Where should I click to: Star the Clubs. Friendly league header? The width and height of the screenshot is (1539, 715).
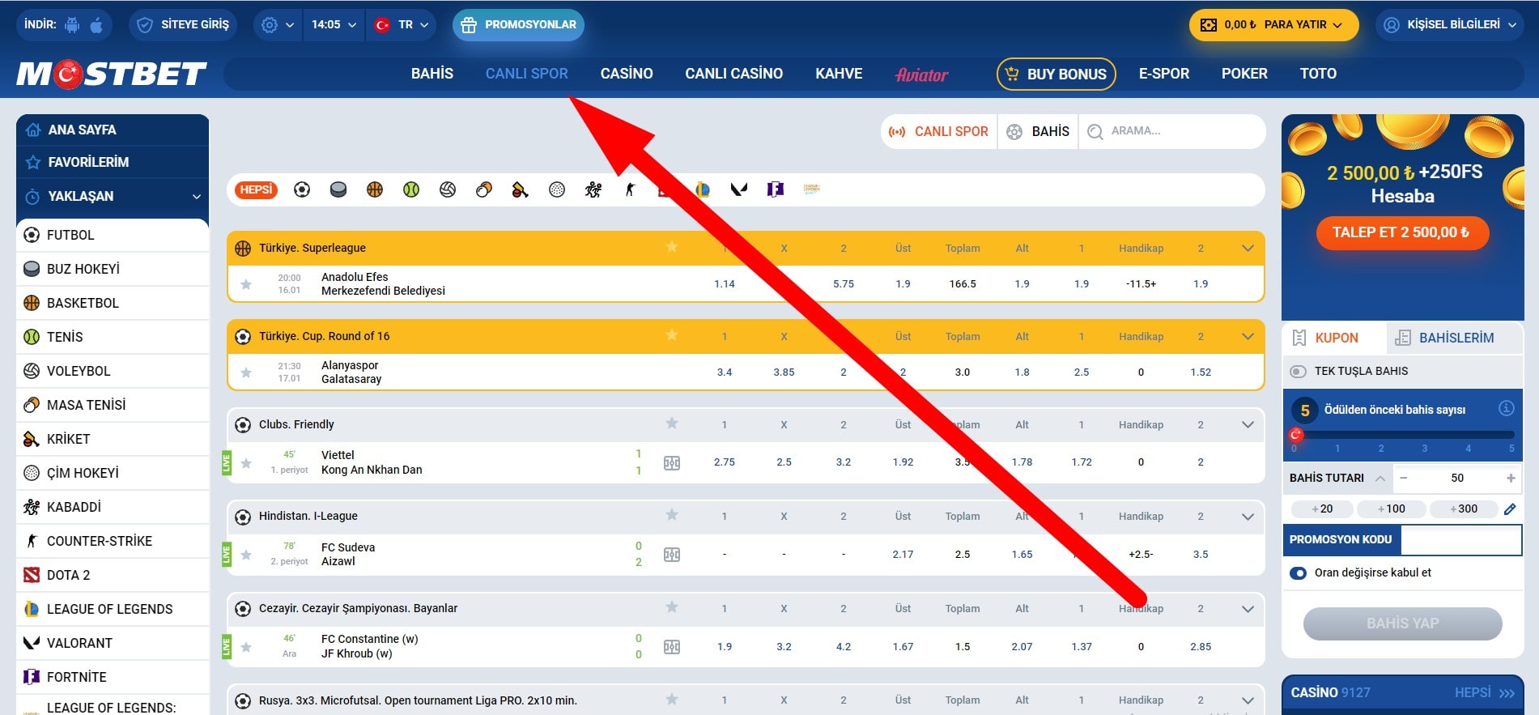[672, 423]
